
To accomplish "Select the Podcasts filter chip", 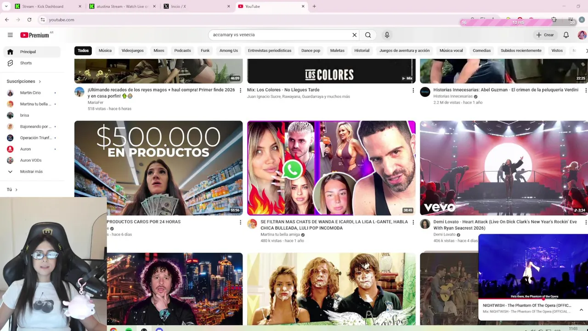I will (x=182, y=51).
